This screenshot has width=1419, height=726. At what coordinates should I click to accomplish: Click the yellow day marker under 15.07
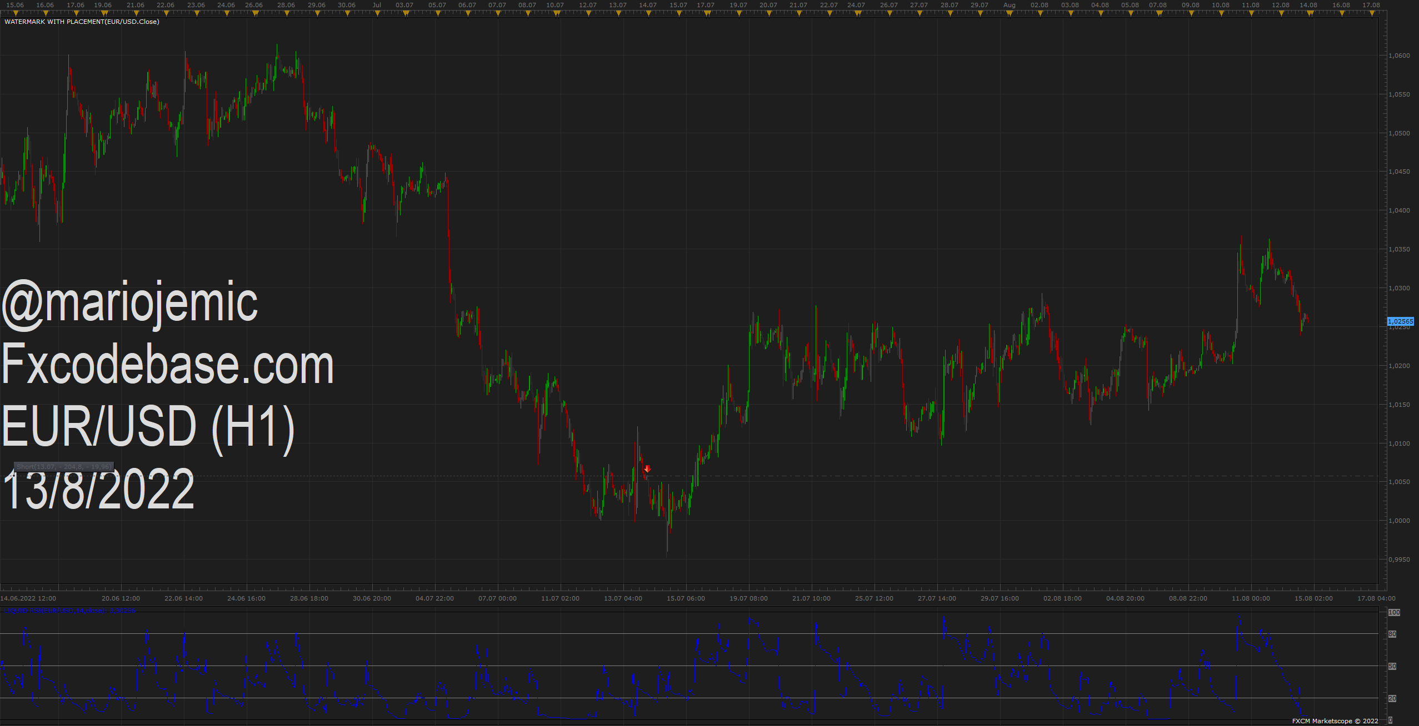[x=678, y=13]
